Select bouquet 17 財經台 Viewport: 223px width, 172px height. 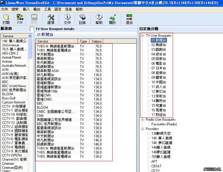pos(159,115)
